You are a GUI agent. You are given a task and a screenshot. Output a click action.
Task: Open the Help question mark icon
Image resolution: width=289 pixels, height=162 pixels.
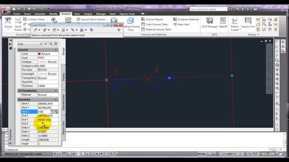coord(255,9)
